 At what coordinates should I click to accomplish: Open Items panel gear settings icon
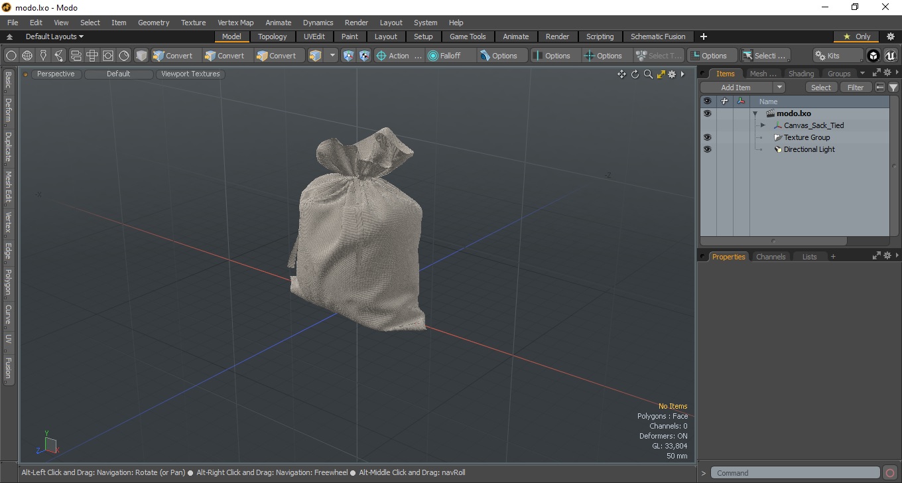pos(887,73)
